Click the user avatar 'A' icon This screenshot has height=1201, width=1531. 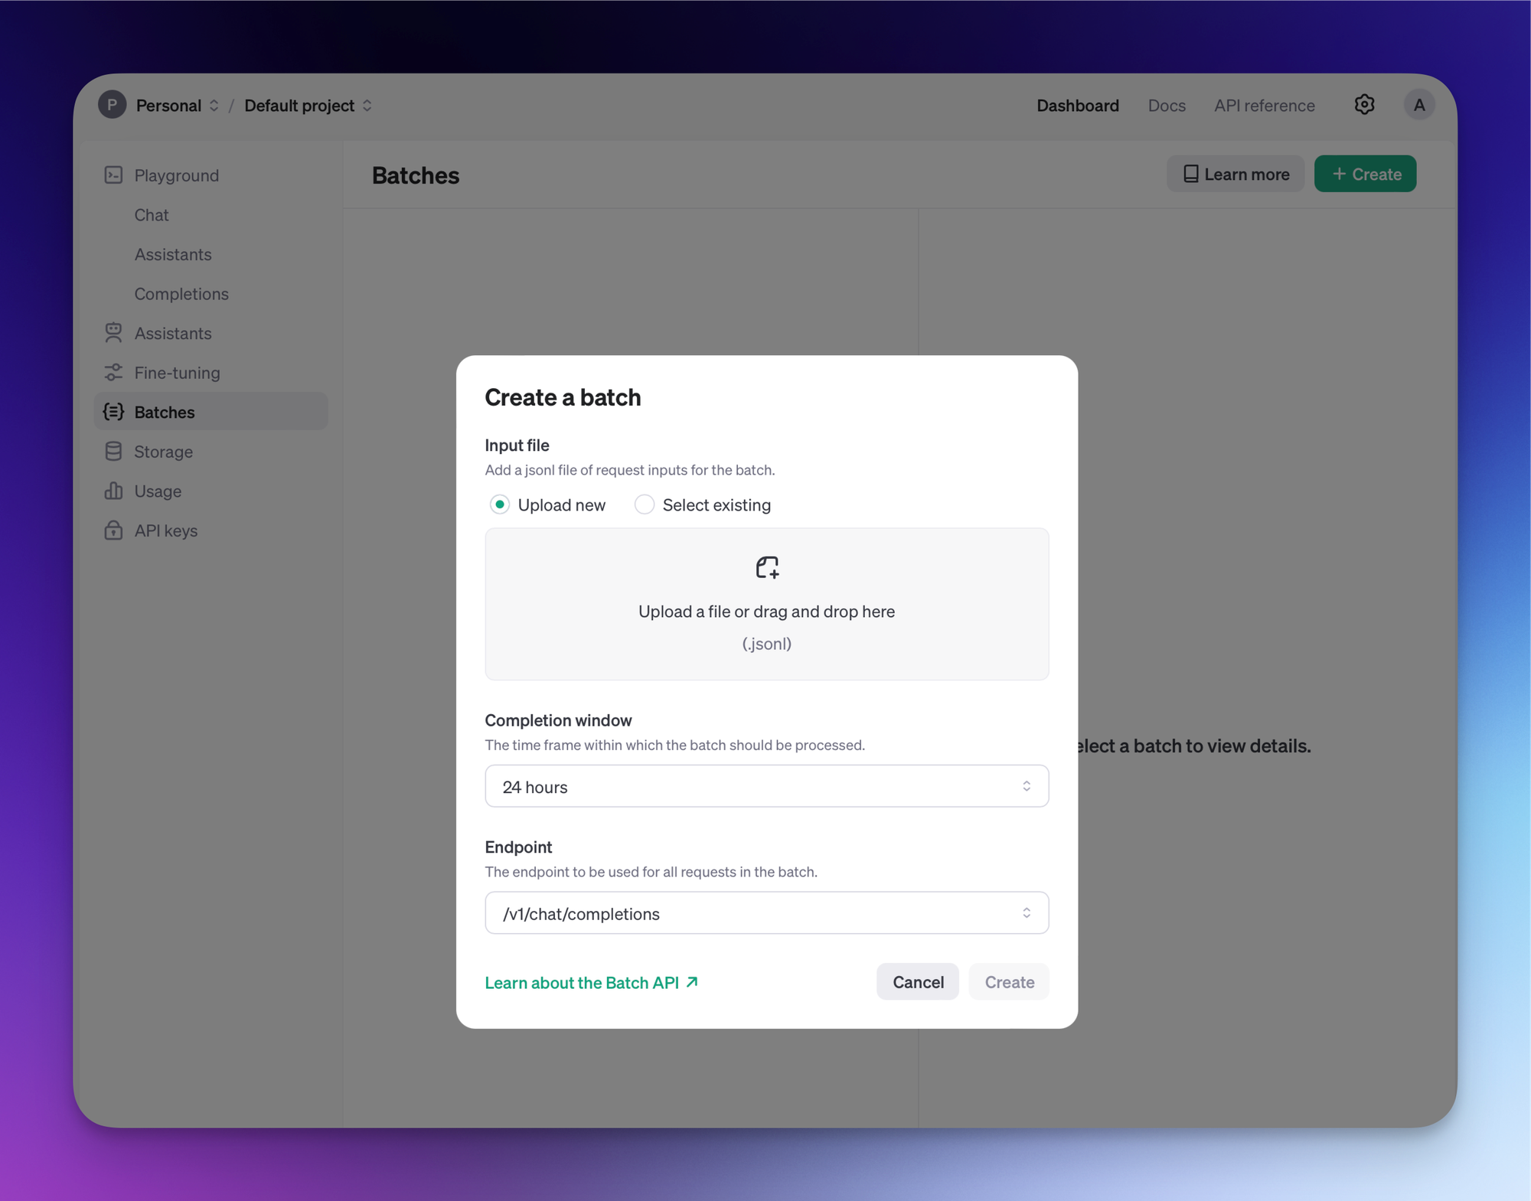(x=1418, y=105)
